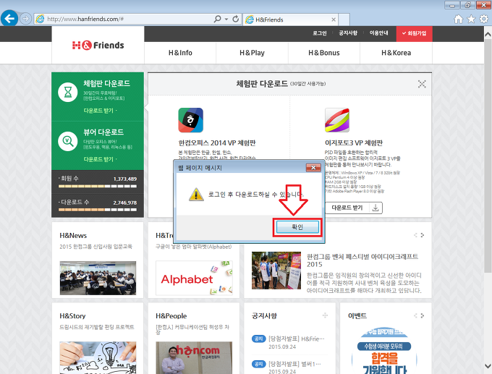Open the address bar dropdown arrow
This screenshot has width=492, height=374.
(x=226, y=19)
